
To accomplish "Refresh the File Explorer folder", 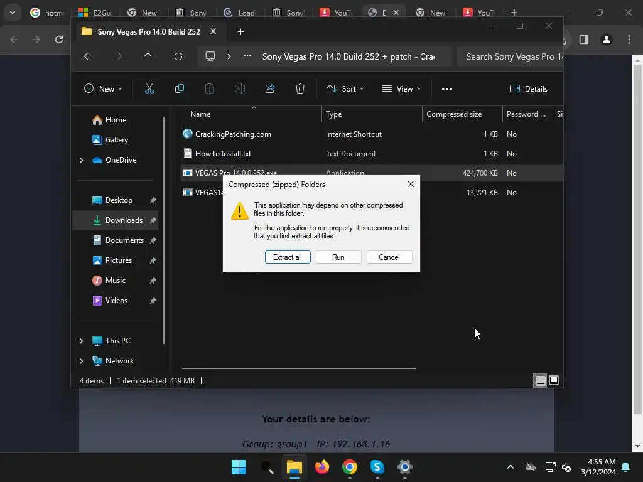I will click(178, 56).
